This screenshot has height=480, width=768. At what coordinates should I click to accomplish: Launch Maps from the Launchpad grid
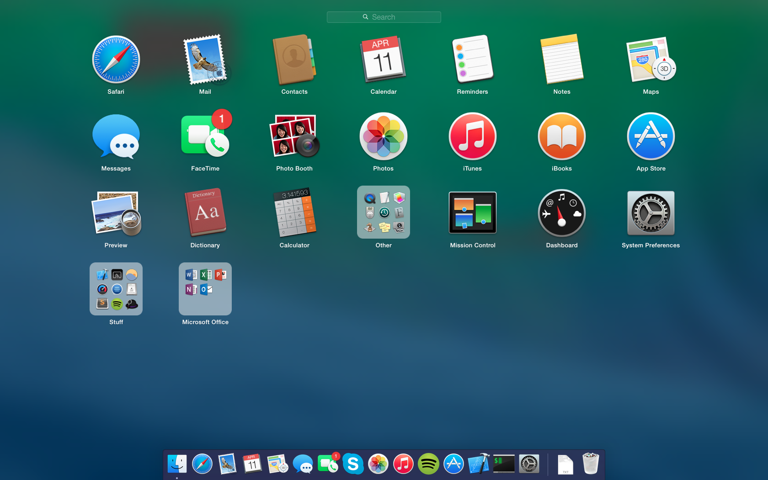[x=651, y=59]
